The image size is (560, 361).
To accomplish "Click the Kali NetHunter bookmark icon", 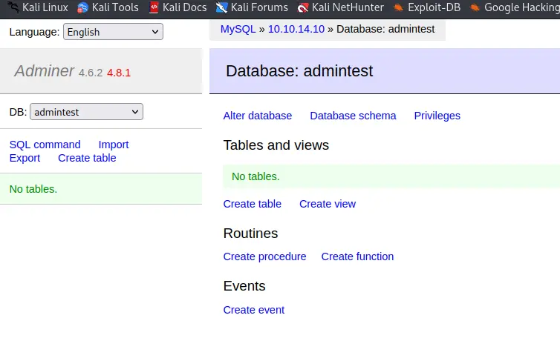I will (x=303, y=7).
